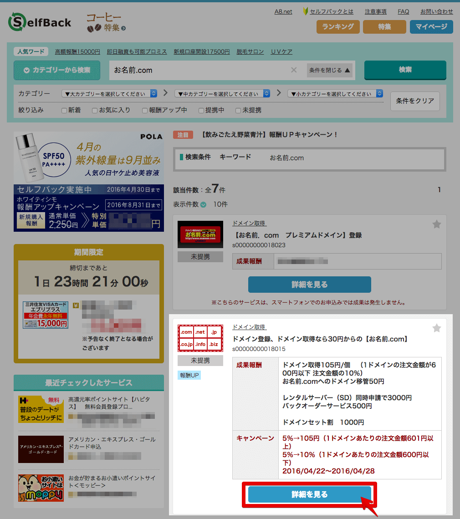Click 詳細を見る for プレミアムドメイン
Viewport: 460px width, 519px height.
(310, 285)
